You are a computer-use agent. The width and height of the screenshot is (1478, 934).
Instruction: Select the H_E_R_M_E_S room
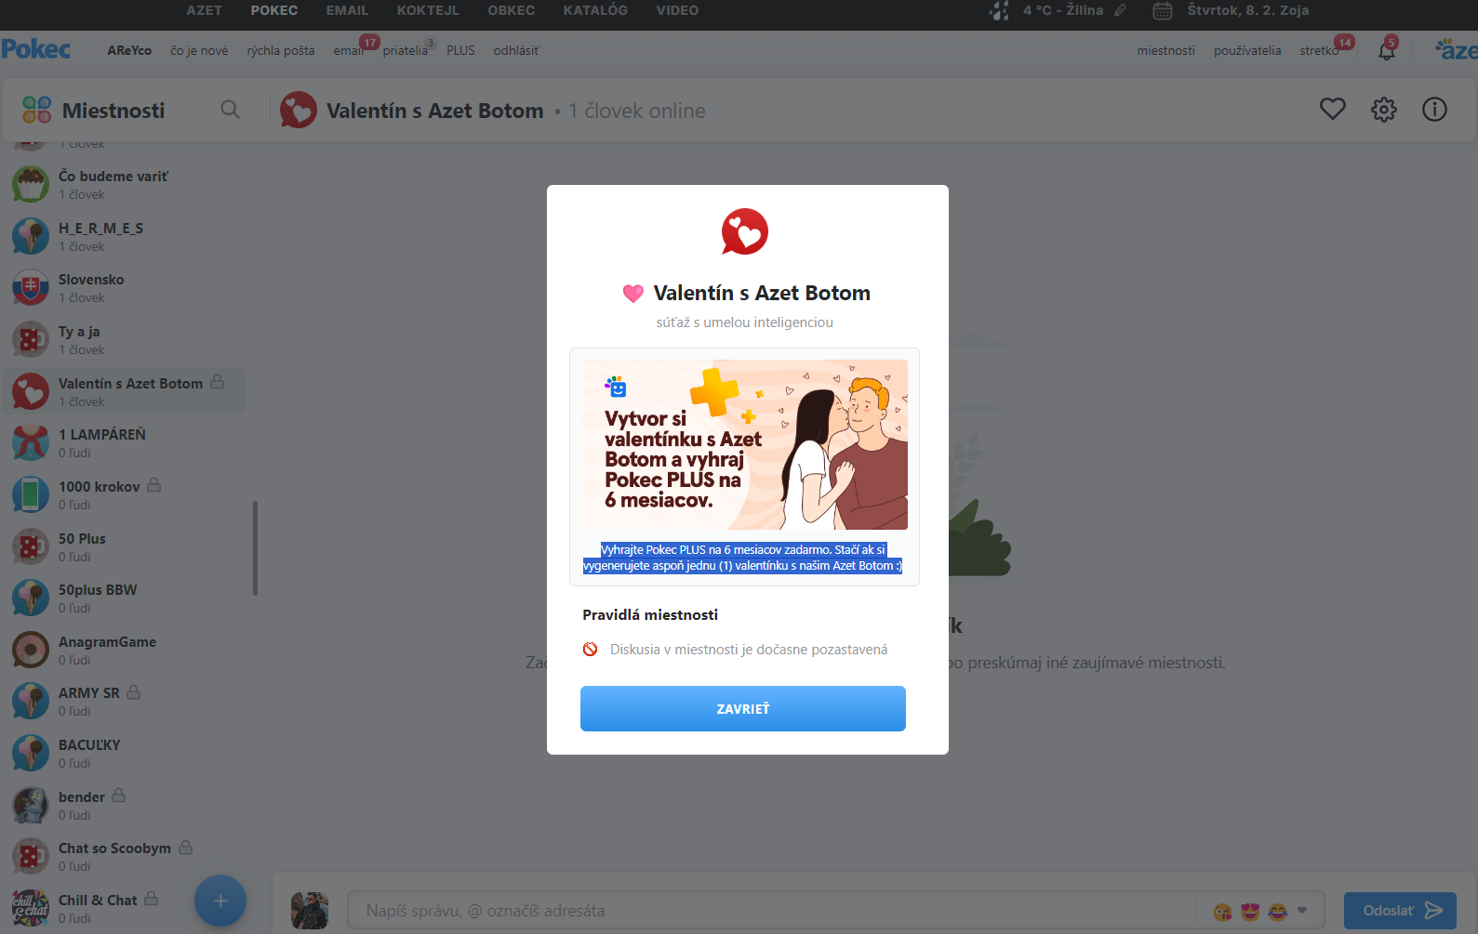(x=123, y=236)
